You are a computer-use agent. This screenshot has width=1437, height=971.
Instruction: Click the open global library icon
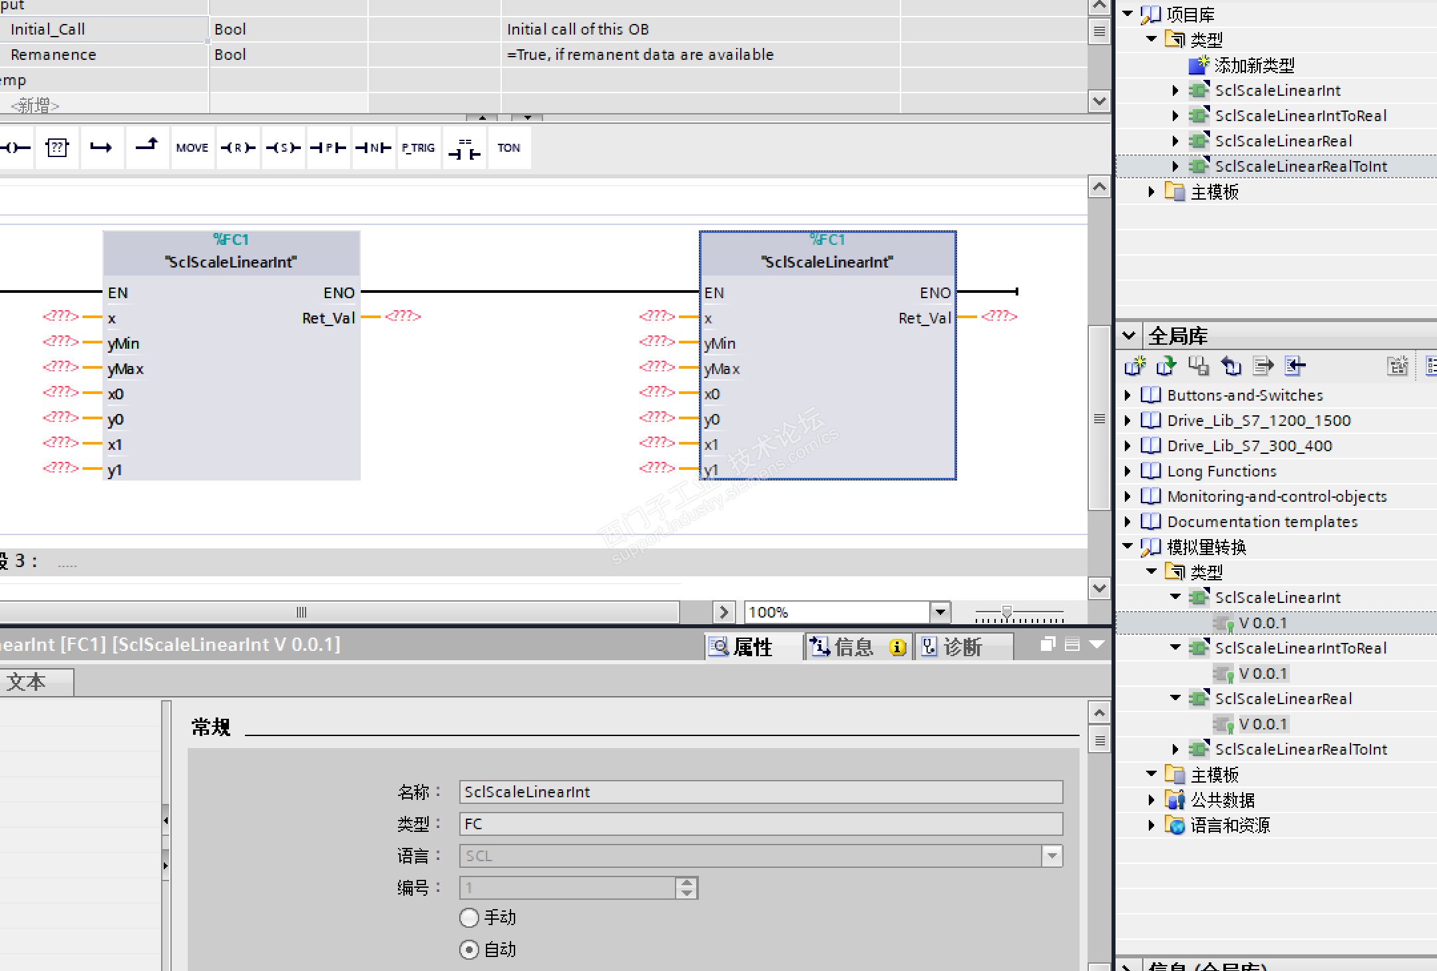(1166, 366)
